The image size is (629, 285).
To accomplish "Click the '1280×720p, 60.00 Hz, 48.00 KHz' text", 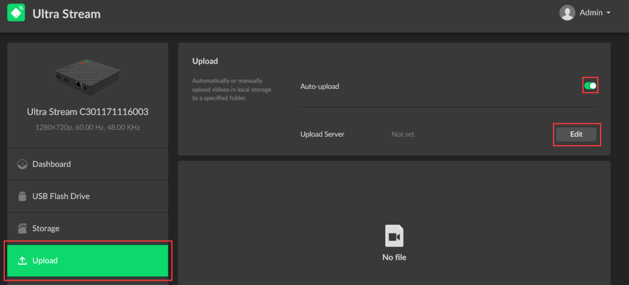I will [88, 128].
